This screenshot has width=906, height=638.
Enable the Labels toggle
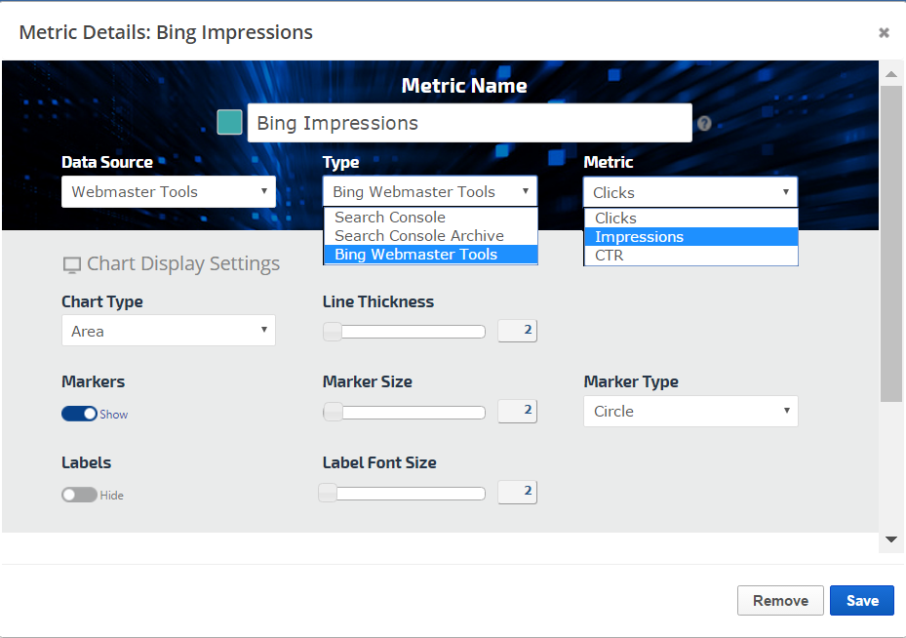click(79, 495)
